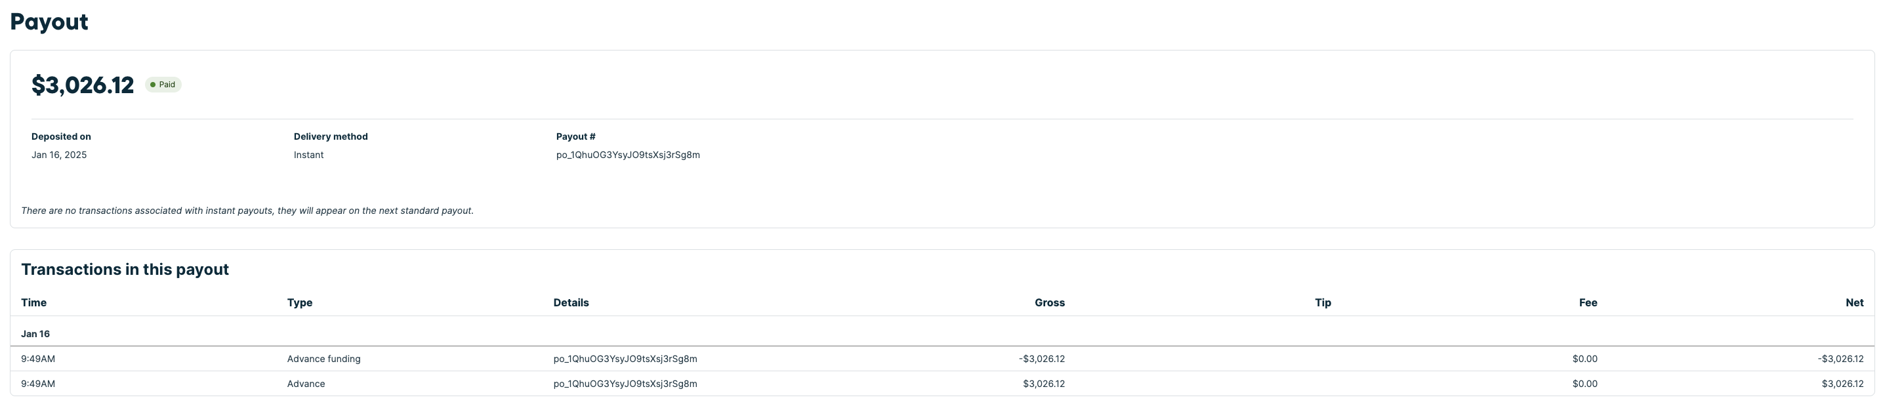Click the Fee value in Advance row
Image resolution: width=1883 pixels, height=408 pixels.
[x=1584, y=384]
